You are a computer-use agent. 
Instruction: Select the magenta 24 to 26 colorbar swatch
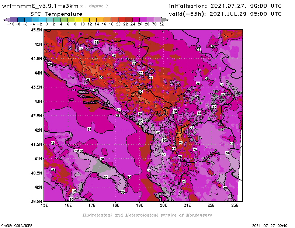tap(136, 20)
